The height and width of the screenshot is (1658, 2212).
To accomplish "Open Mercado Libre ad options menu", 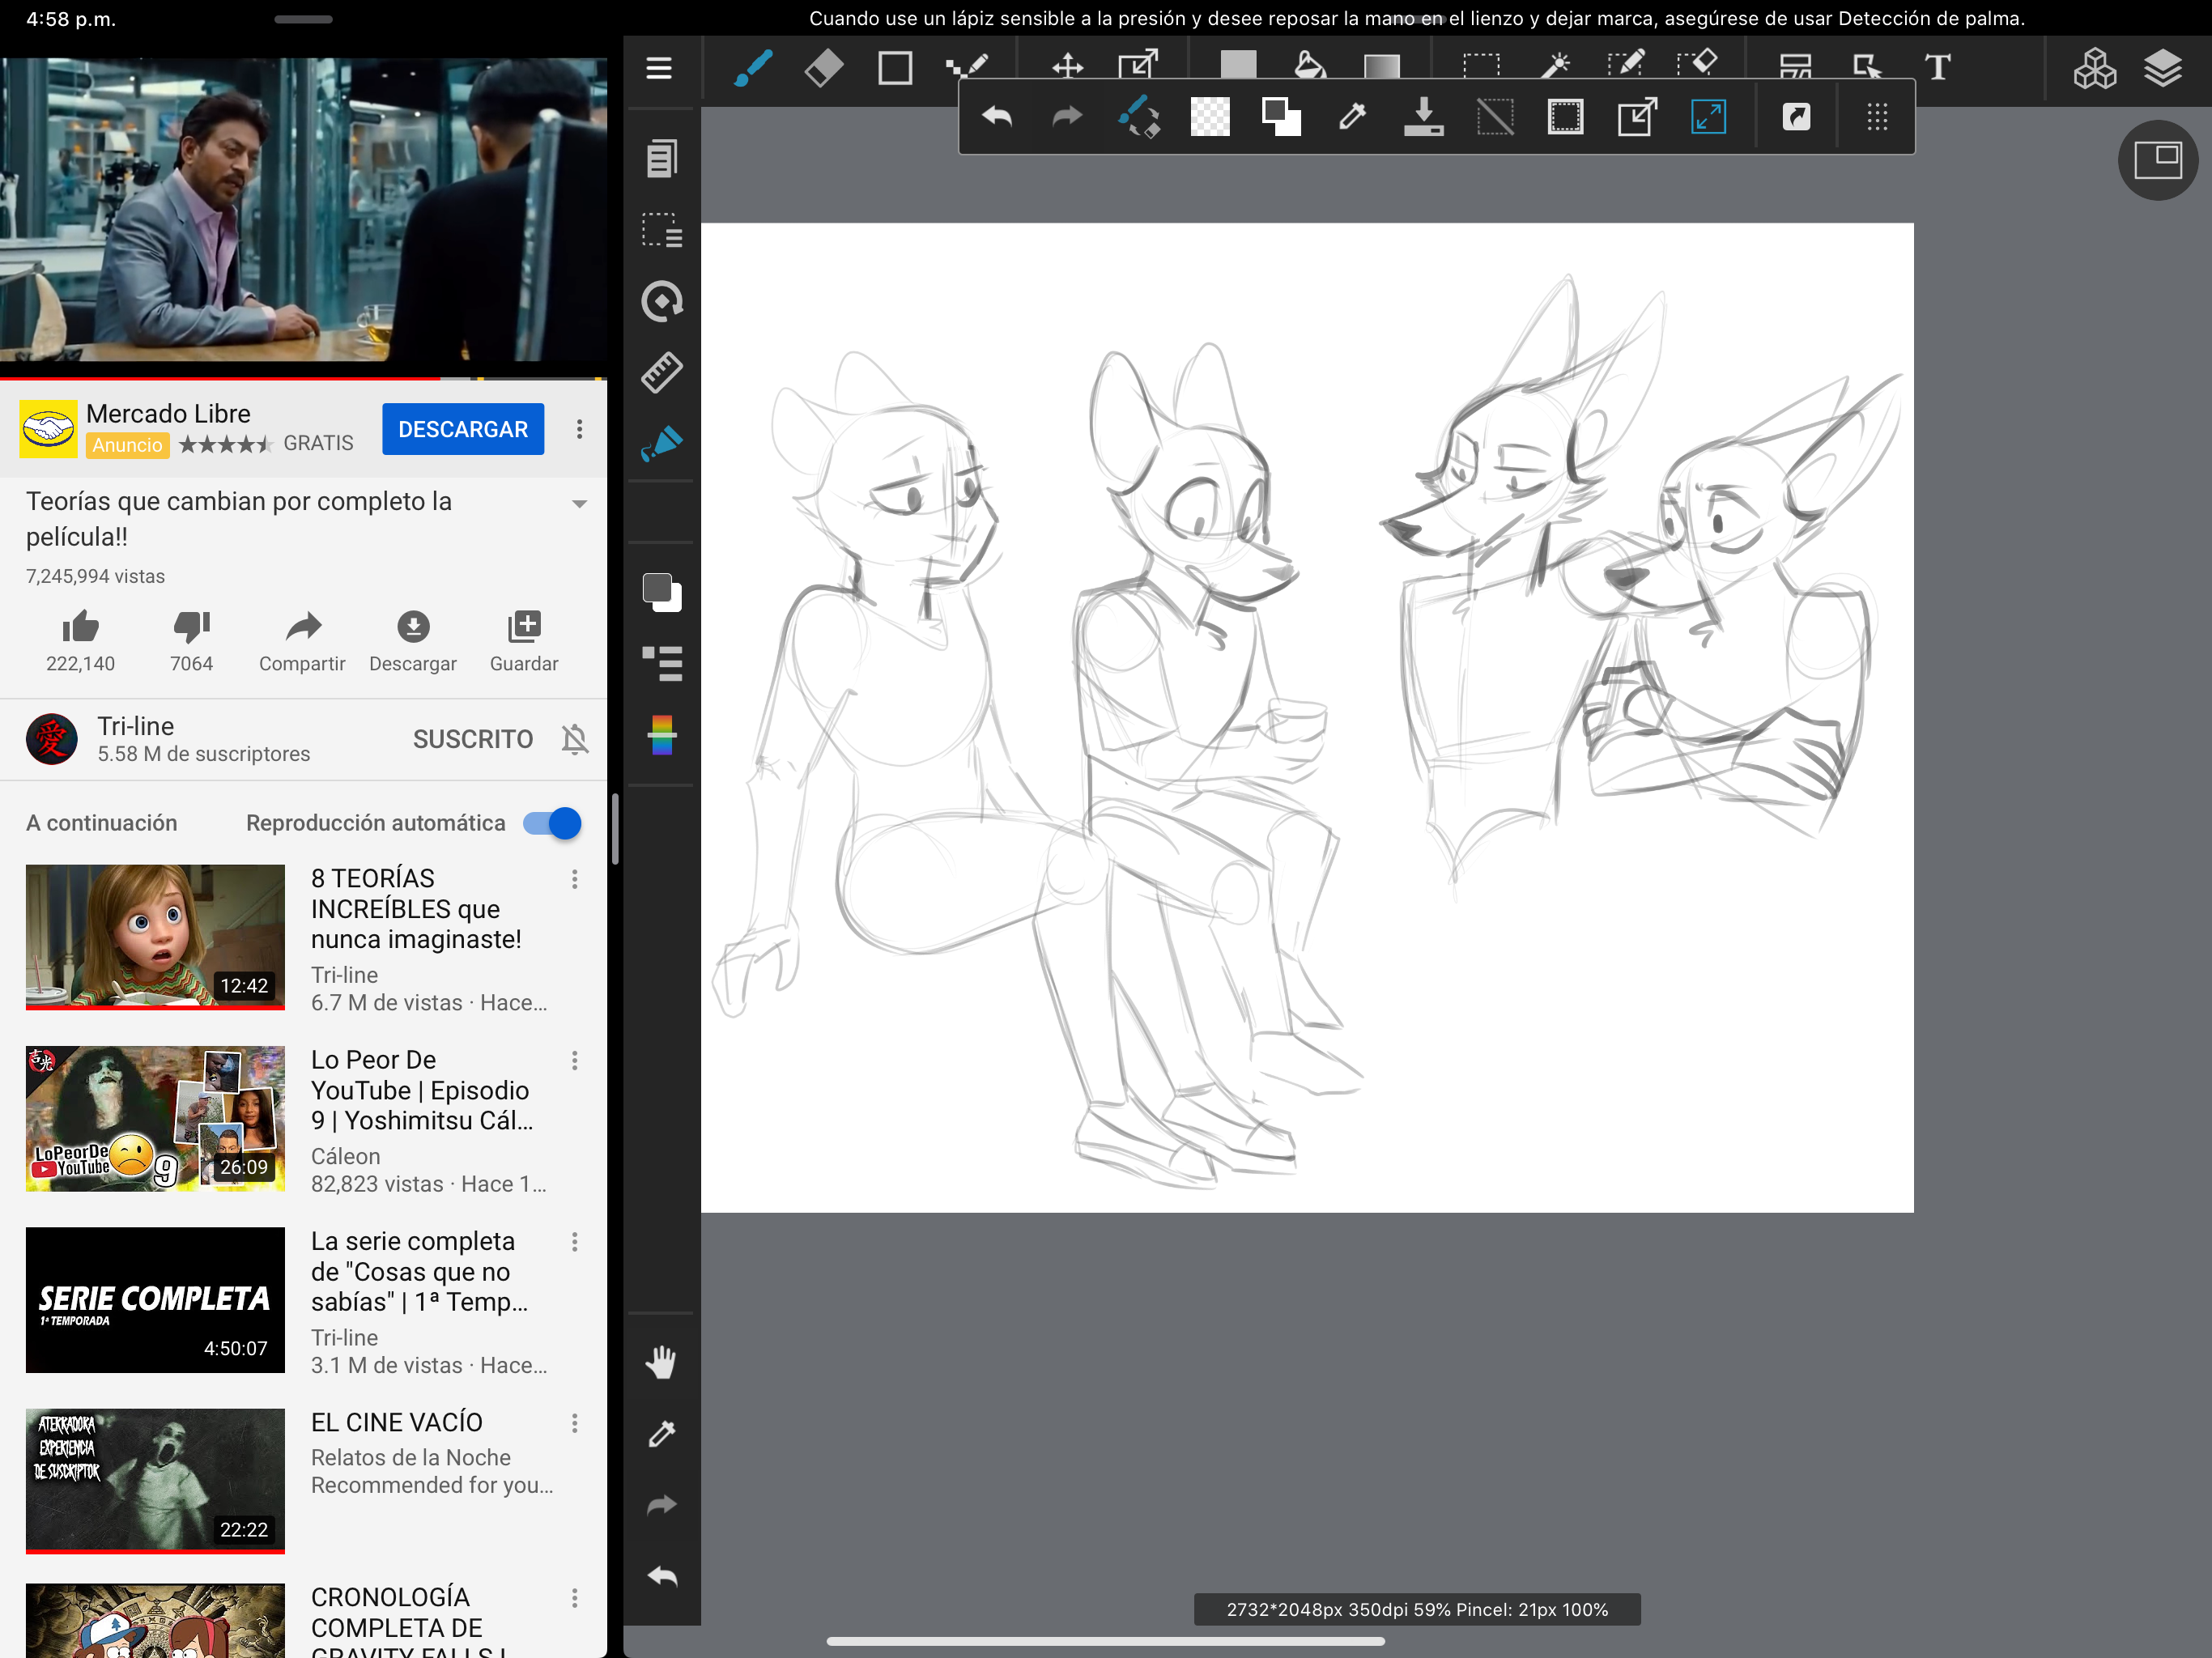I will [x=579, y=429].
